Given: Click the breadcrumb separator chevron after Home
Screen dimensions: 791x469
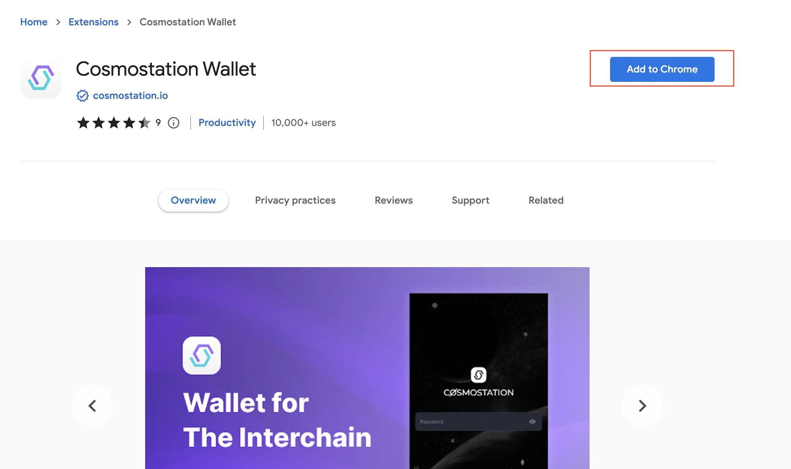Looking at the screenshot, I should click(58, 22).
